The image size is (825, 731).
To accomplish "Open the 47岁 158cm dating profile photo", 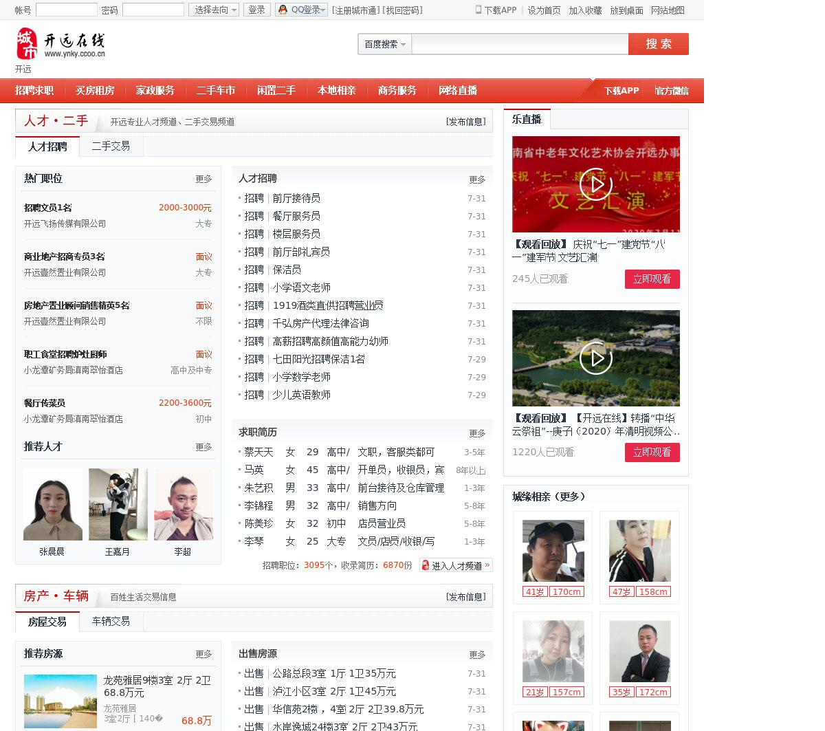I will [639, 551].
